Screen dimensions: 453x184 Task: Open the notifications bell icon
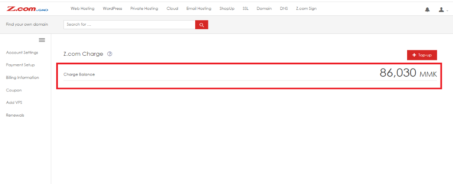[x=427, y=10]
